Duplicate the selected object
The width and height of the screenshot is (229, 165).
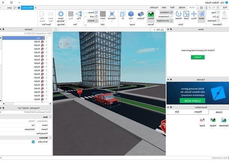coord(214,21)
